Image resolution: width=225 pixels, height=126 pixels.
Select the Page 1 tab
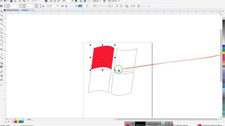(x=30, y=119)
